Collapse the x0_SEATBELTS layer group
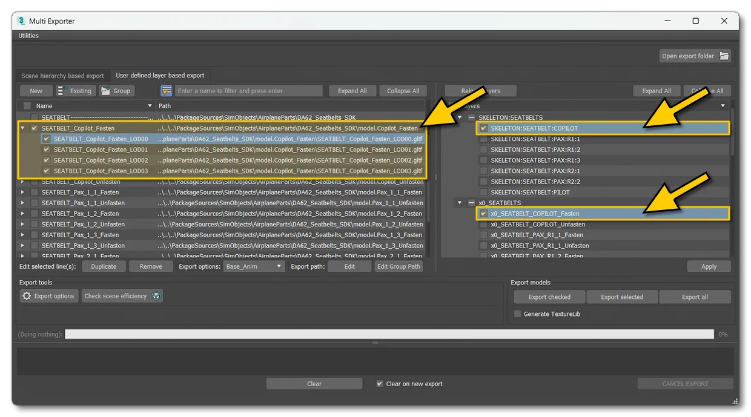 pyautogui.click(x=460, y=203)
